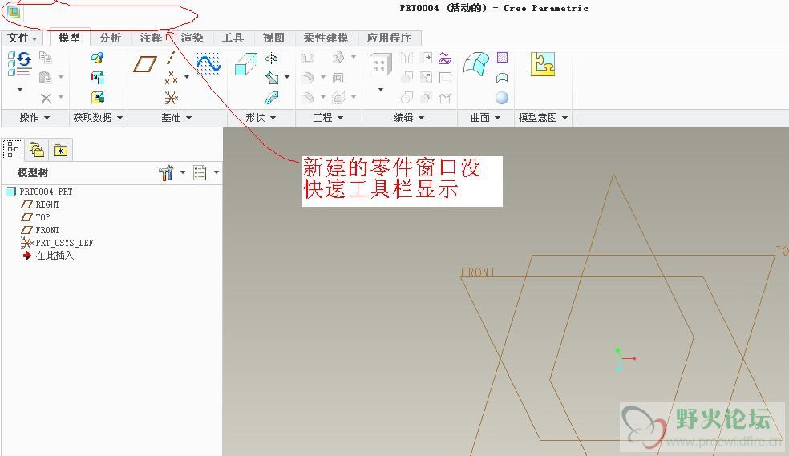Image resolution: width=789 pixels, height=456 pixels.
Task: Click the Round tool icon
Action: point(307,78)
